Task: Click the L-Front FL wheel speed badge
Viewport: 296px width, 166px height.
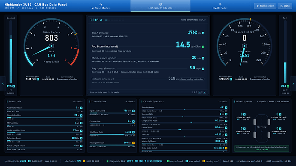Action: pyautogui.click(x=245, y=114)
